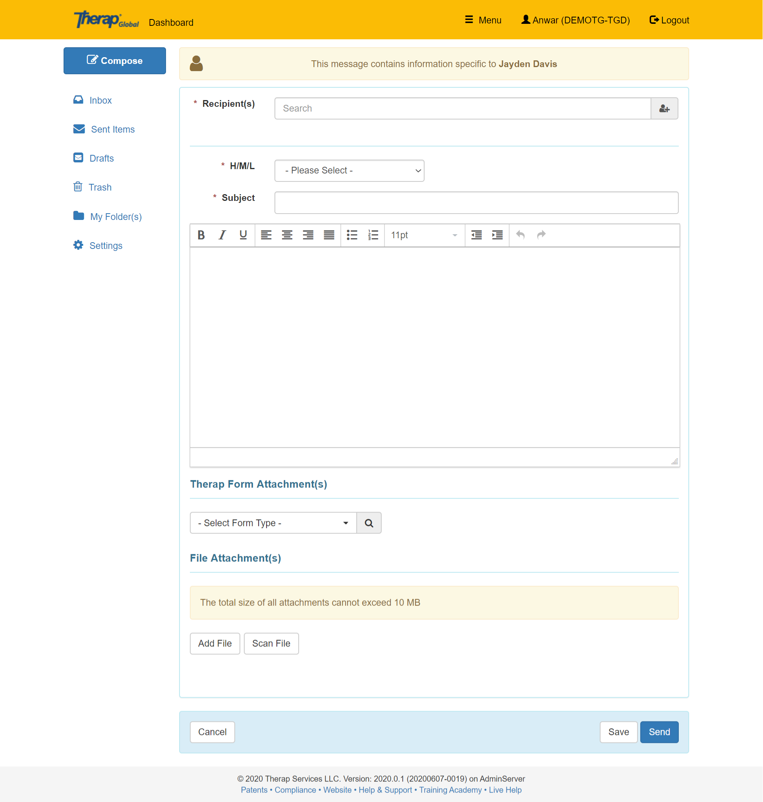Image resolution: width=763 pixels, height=802 pixels.
Task: Open the Help & Support footer link
Action: (x=385, y=790)
